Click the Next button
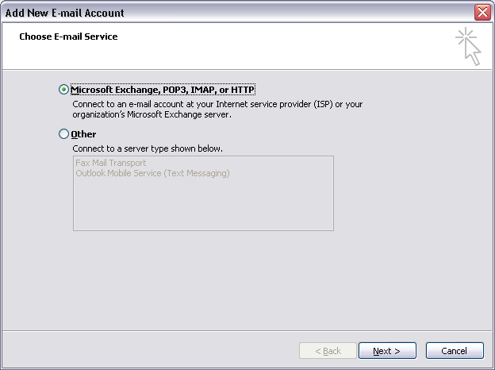 pos(387,351)
